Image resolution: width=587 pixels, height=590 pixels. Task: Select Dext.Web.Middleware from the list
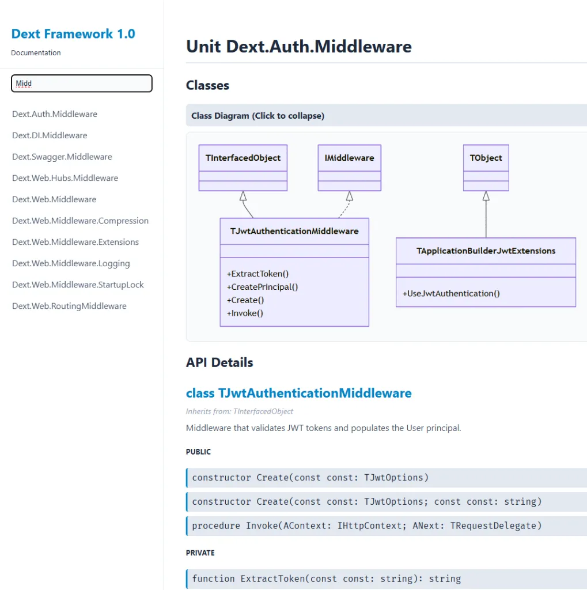click(54, 199)
